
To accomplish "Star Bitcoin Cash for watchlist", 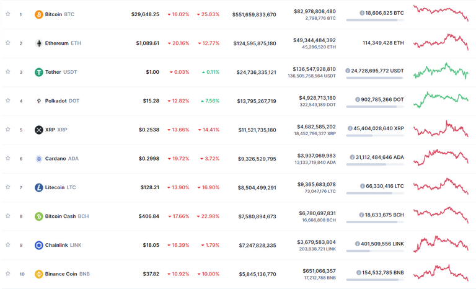I will tap(8, 216).
